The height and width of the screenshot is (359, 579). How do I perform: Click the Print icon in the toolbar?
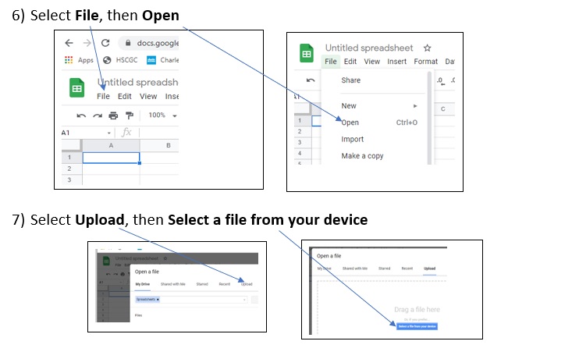[113, 116]
